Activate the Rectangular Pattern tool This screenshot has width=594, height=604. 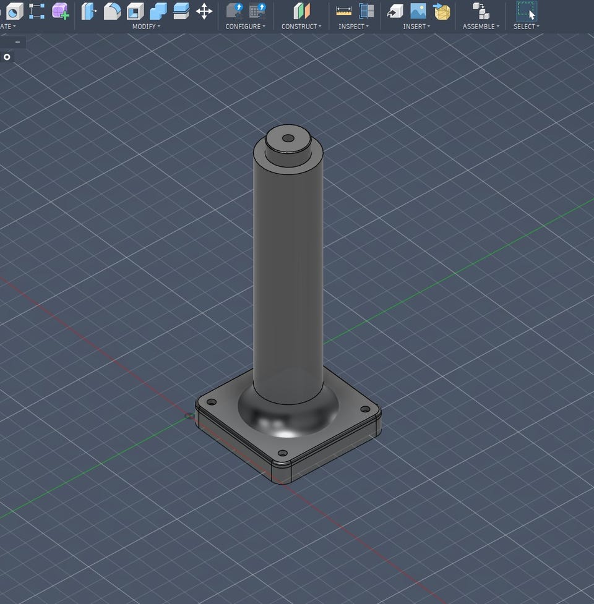(x=37, y=11)
